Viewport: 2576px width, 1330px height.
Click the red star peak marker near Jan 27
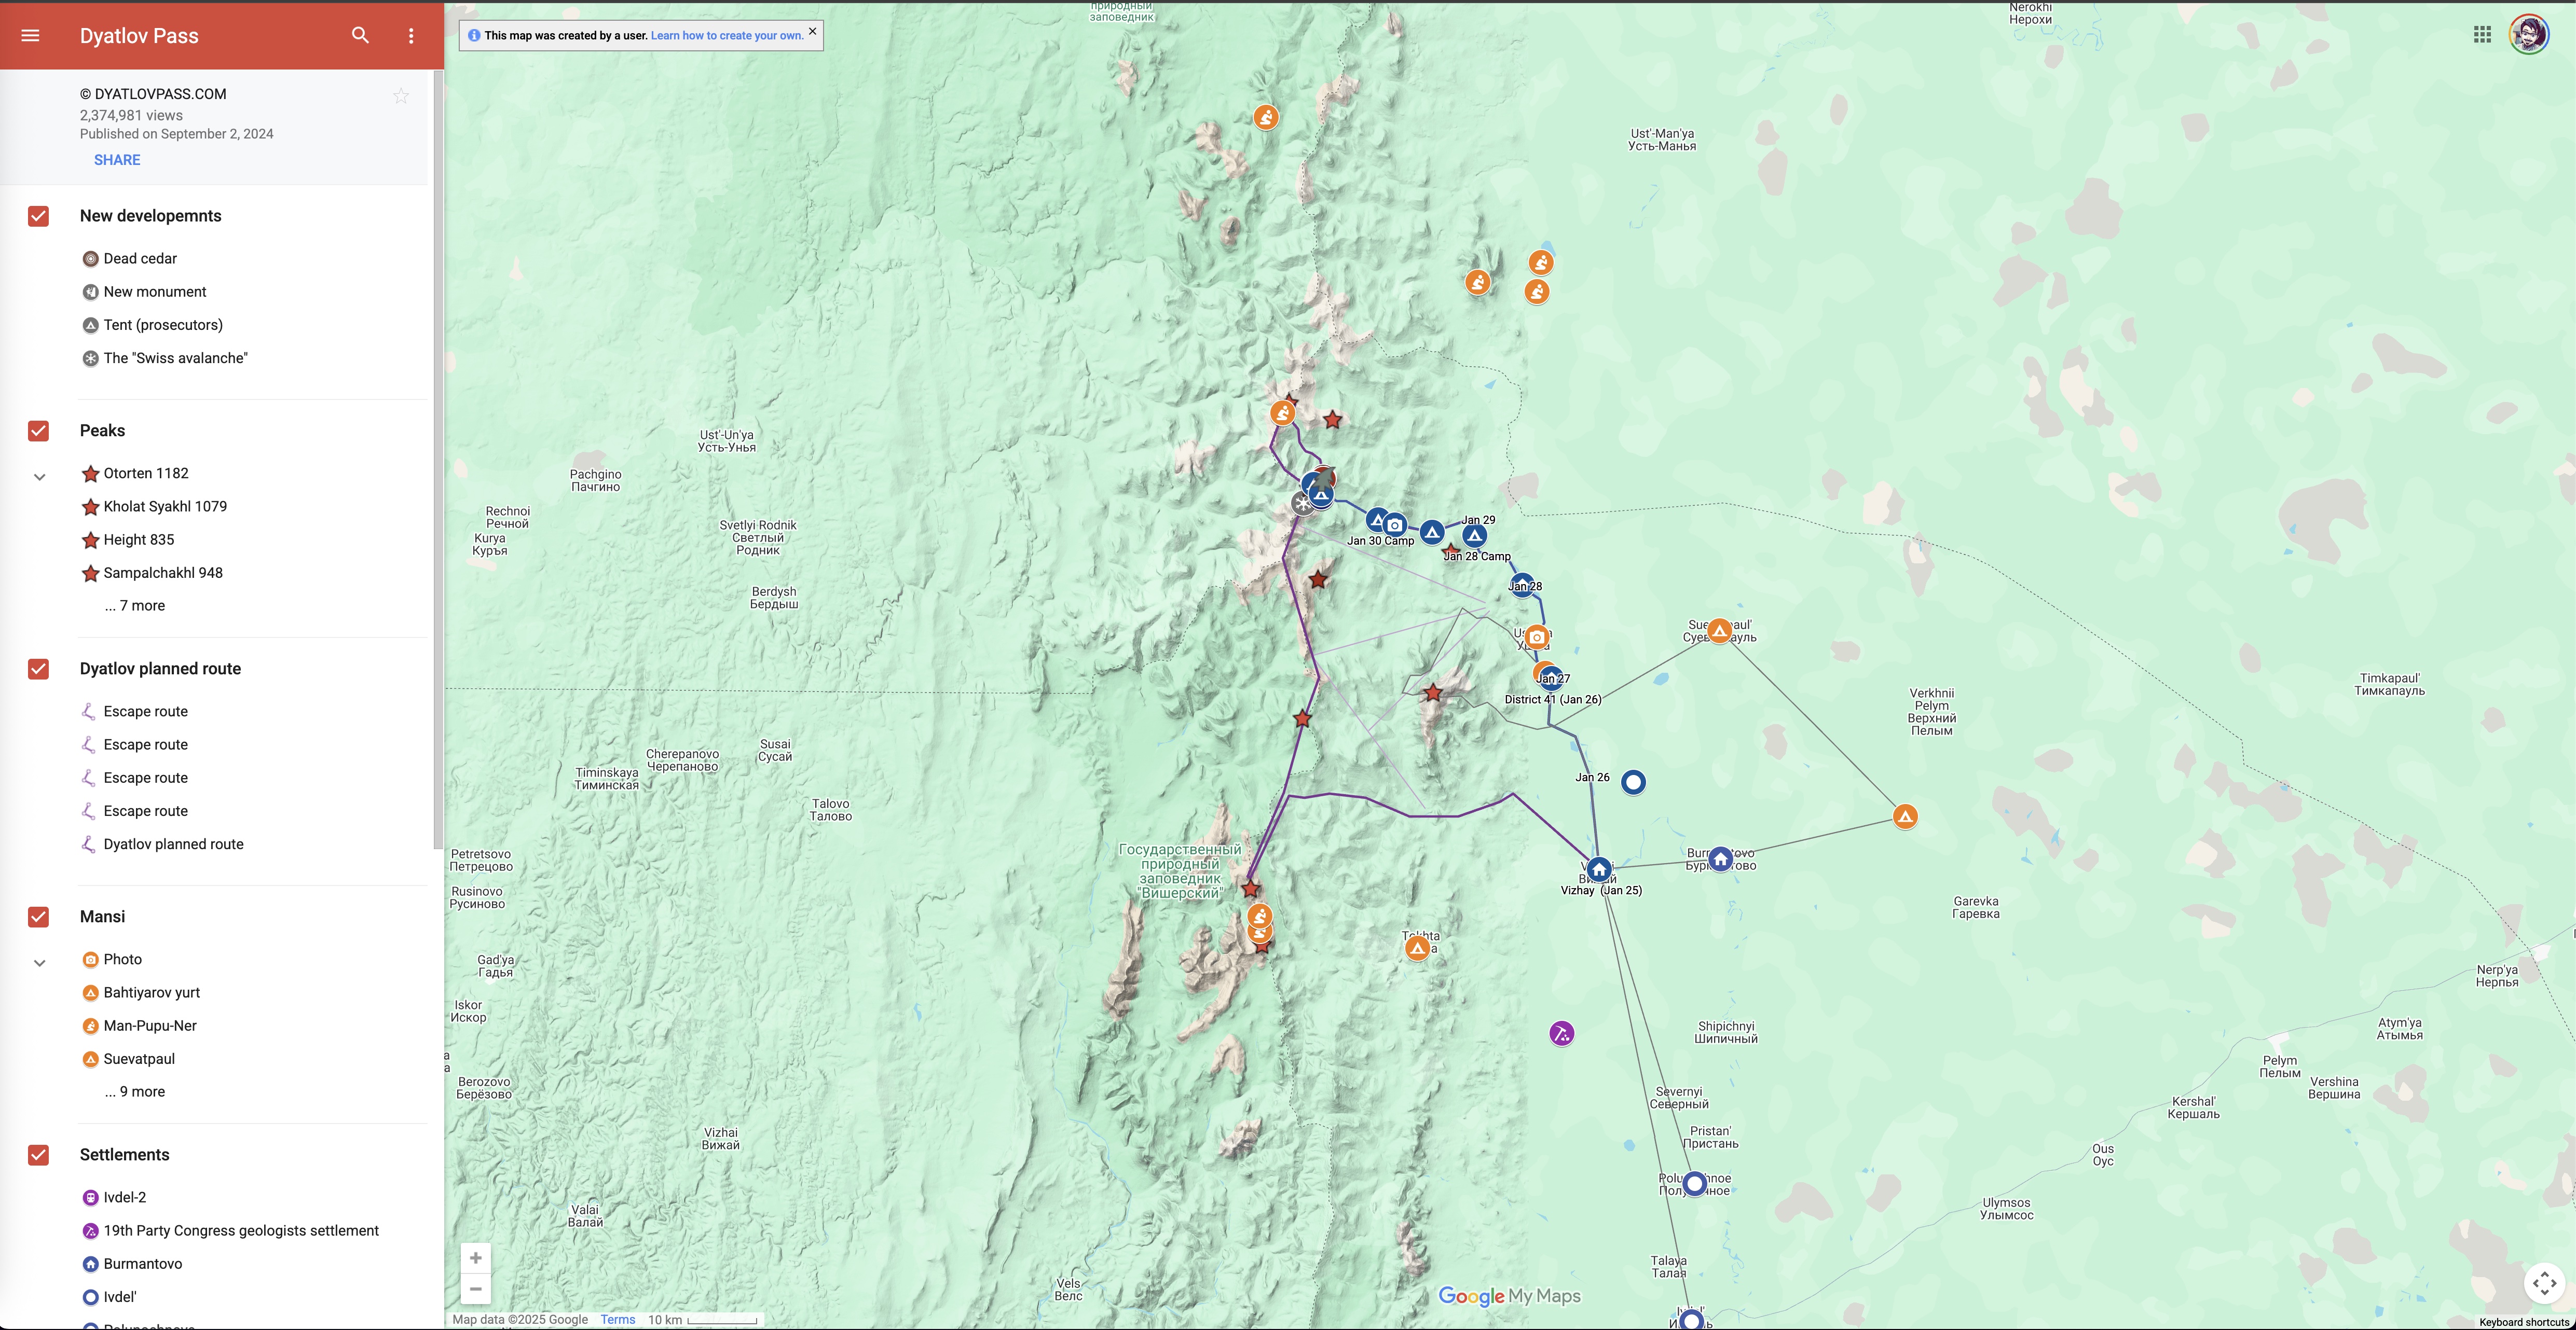[x=1433, y=692]
